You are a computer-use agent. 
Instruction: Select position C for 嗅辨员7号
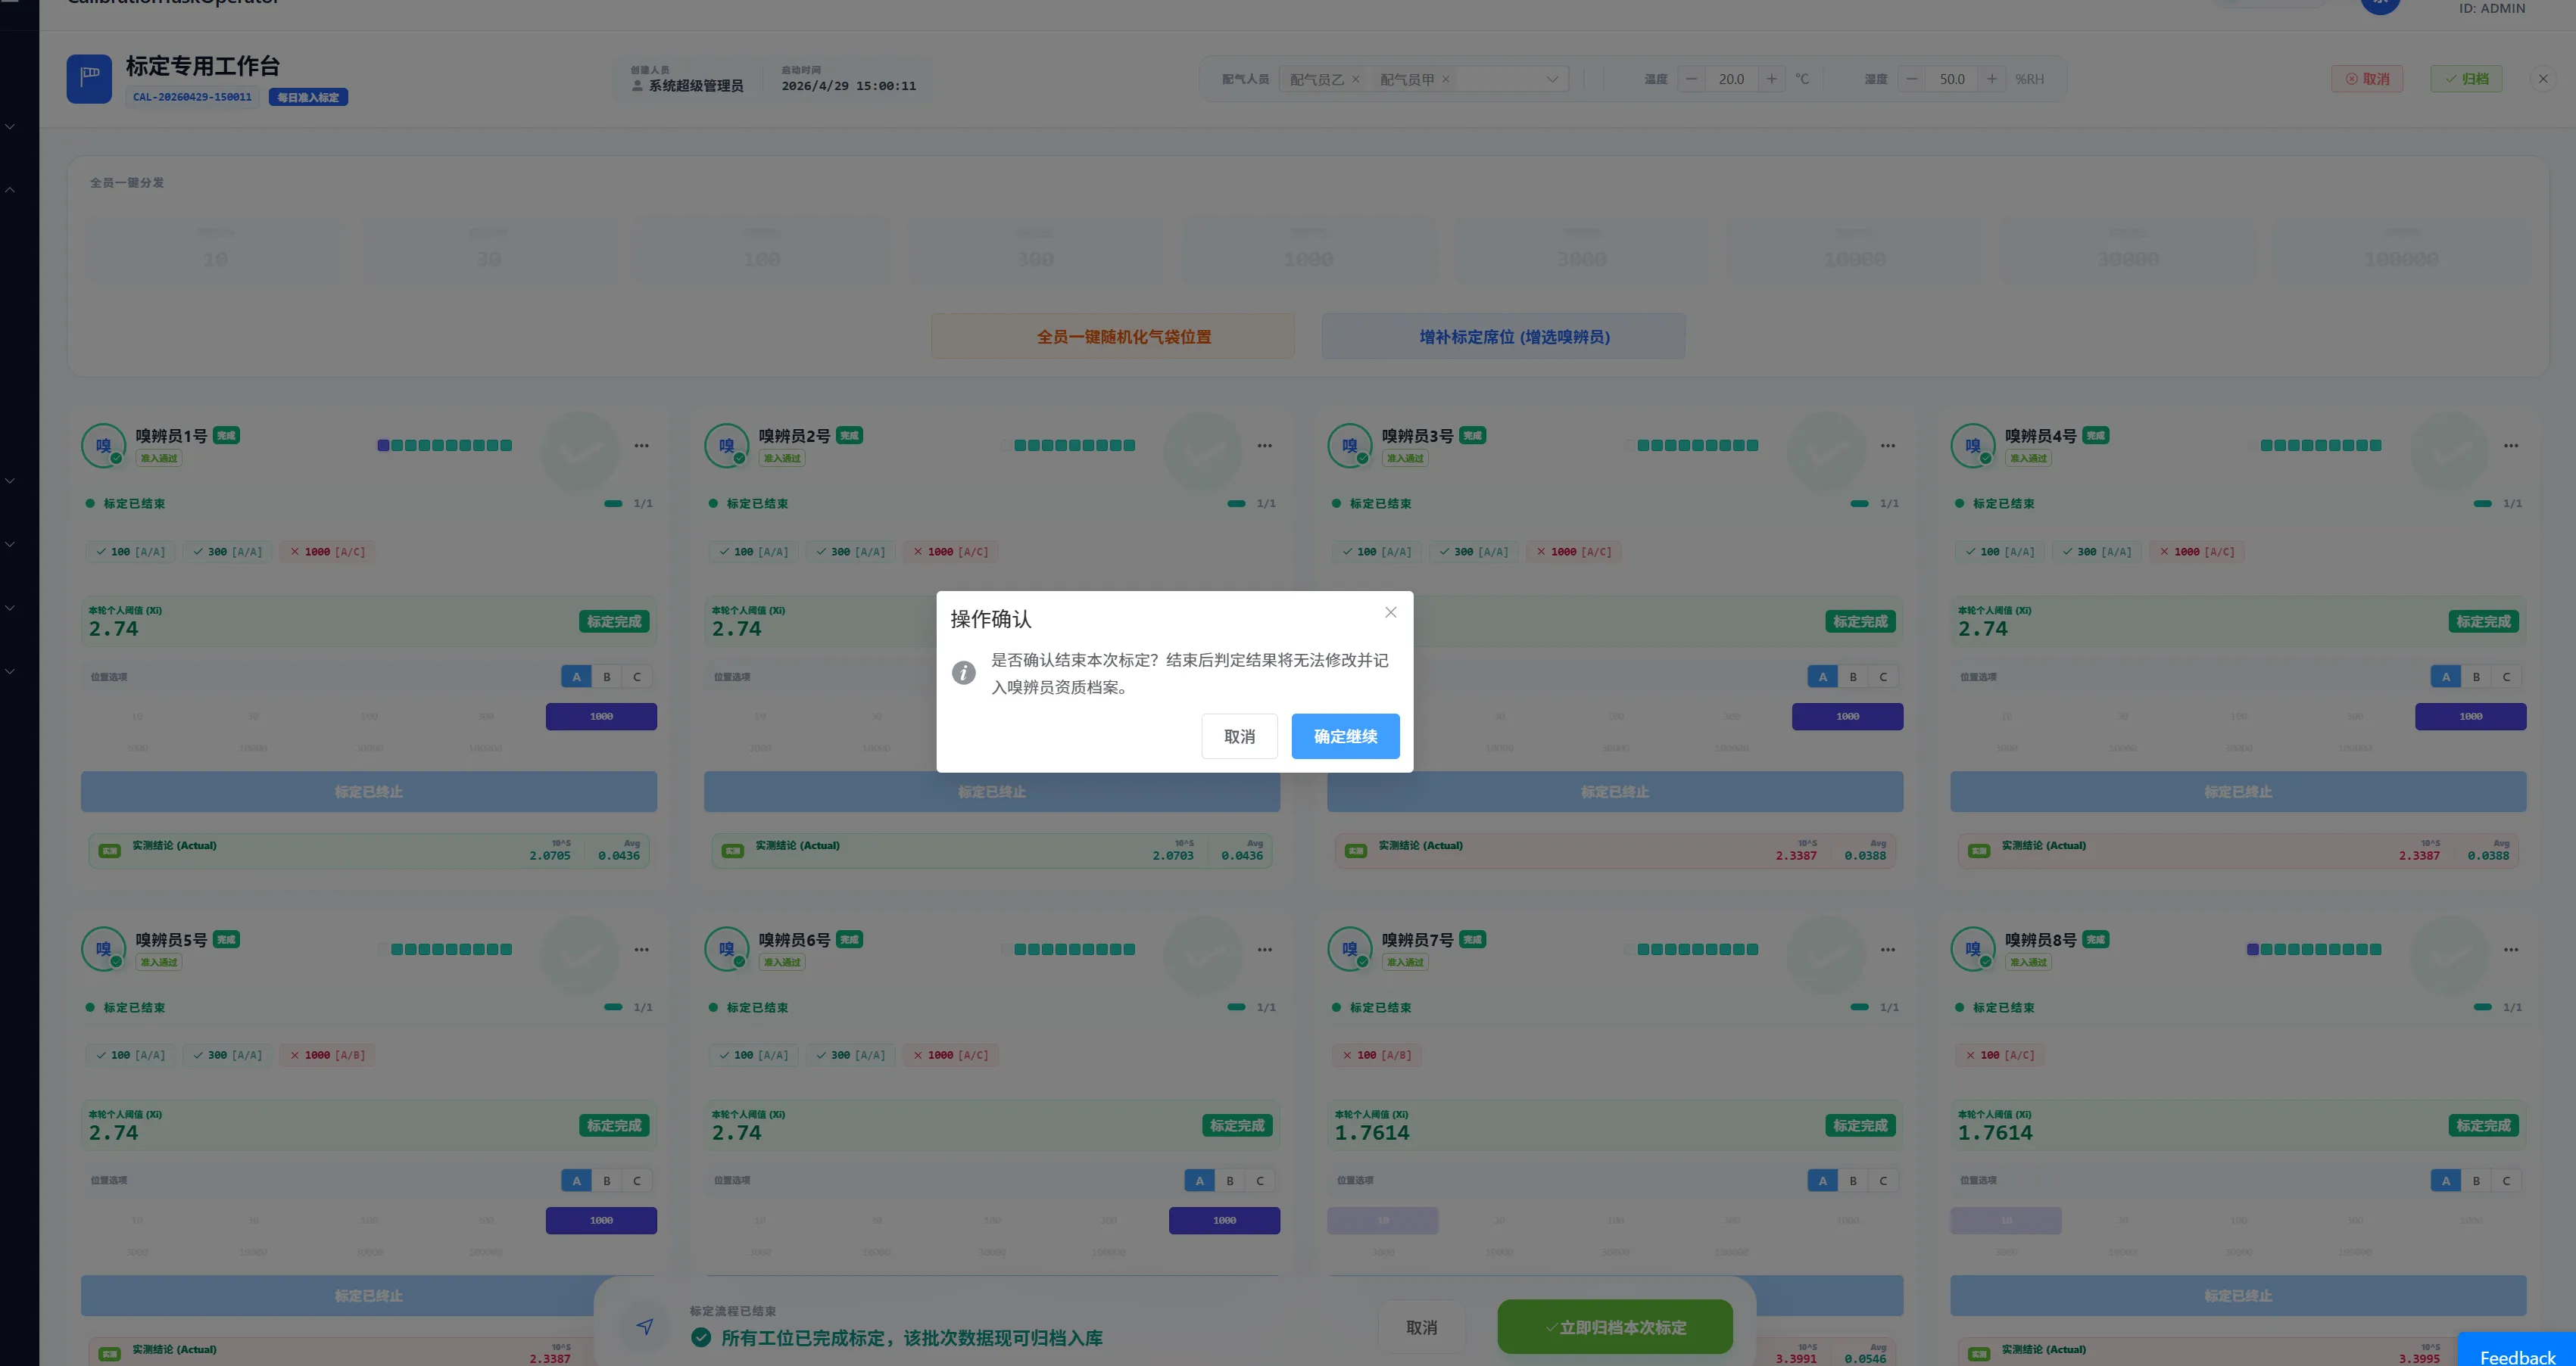tap(1882, 1180)
